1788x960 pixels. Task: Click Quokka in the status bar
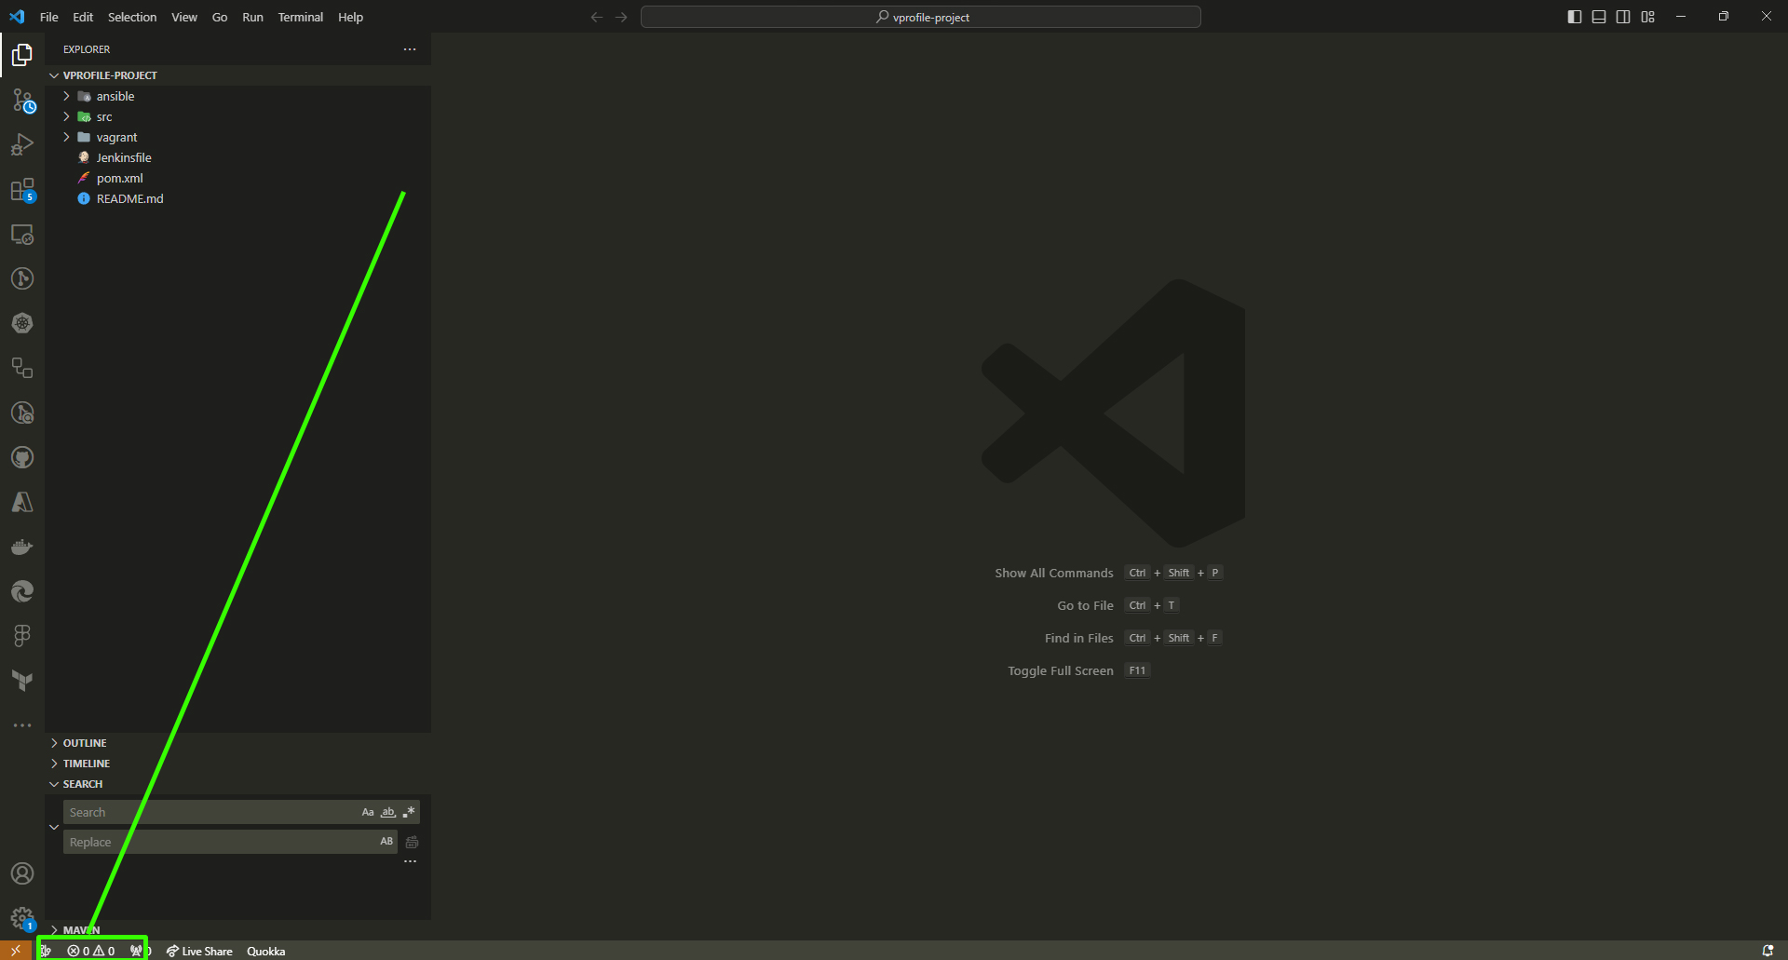tap(265, 951)
